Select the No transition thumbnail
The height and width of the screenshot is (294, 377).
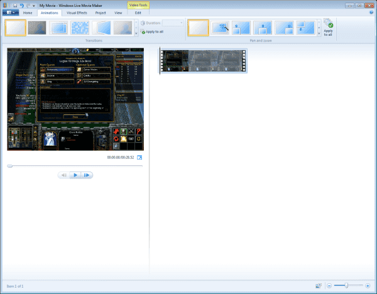15,28
